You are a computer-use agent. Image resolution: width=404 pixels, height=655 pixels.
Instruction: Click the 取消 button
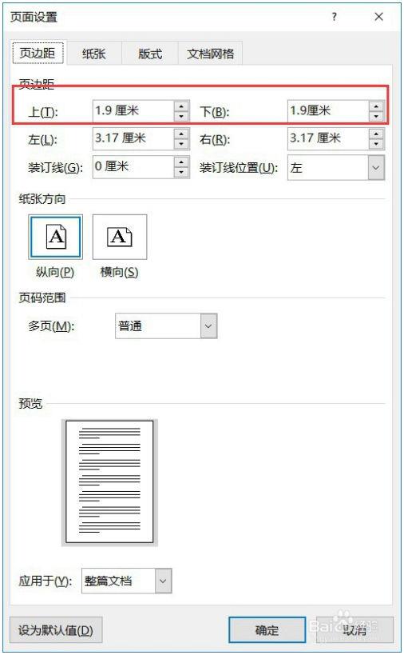click(x=354, y=630)
